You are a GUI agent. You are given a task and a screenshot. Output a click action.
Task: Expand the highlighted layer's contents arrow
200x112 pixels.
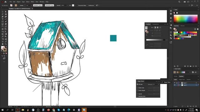[180, 85]
